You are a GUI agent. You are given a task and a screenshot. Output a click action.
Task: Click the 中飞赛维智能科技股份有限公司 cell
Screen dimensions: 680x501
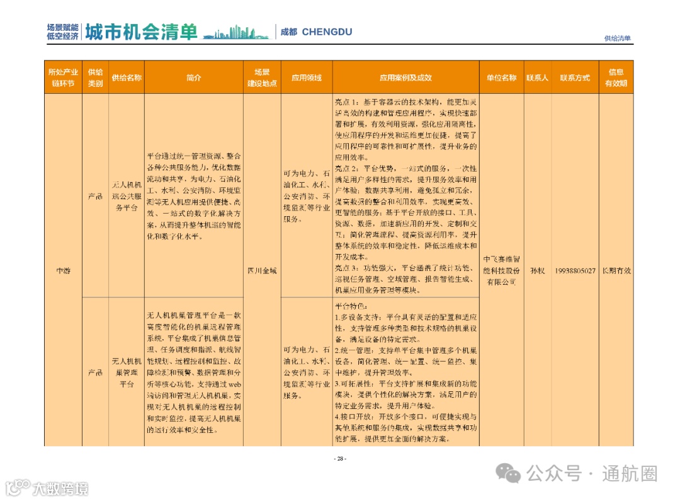[x=502, y=270]
